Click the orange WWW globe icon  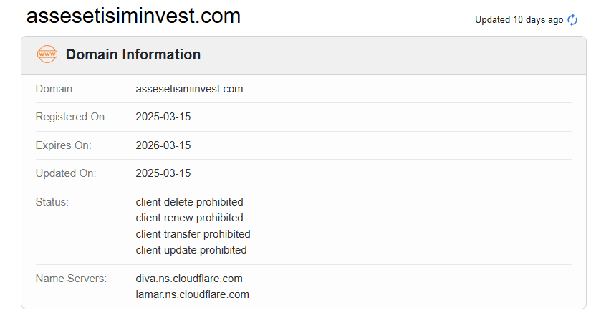(47, 54)
